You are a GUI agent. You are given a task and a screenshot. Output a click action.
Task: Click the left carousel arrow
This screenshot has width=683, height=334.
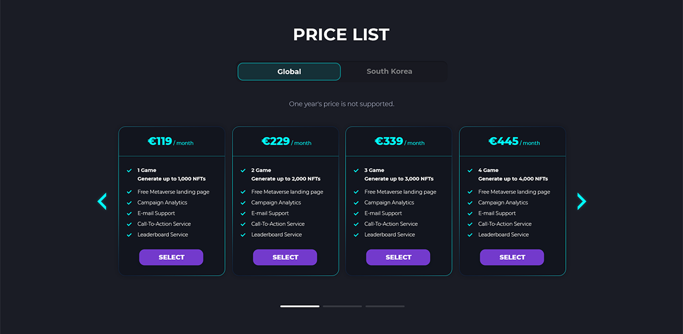[x=102, y=201]
